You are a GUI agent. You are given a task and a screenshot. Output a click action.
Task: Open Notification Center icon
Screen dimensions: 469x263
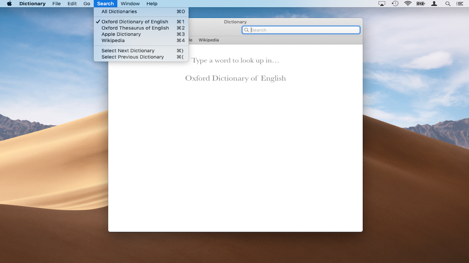(x=459, y=4)
